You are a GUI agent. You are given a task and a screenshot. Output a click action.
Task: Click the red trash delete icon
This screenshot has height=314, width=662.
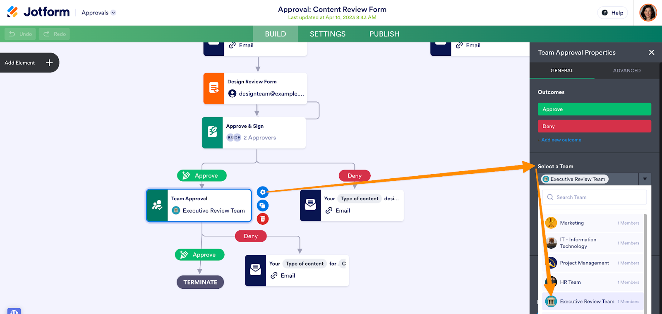(262, 219)
